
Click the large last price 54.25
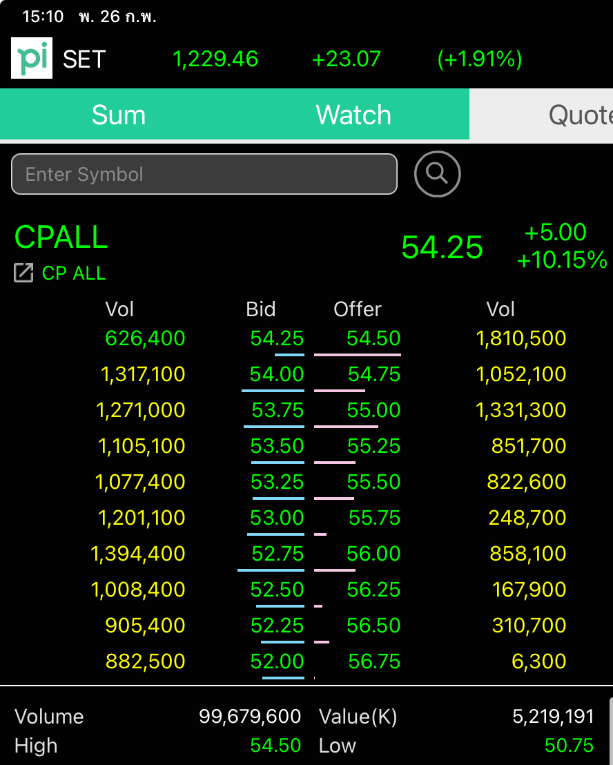pos(442,247)
